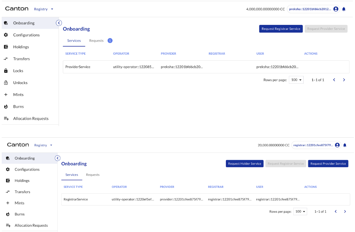Select the Services tab in registrar view
355x232 pixels.
(72, 175)
